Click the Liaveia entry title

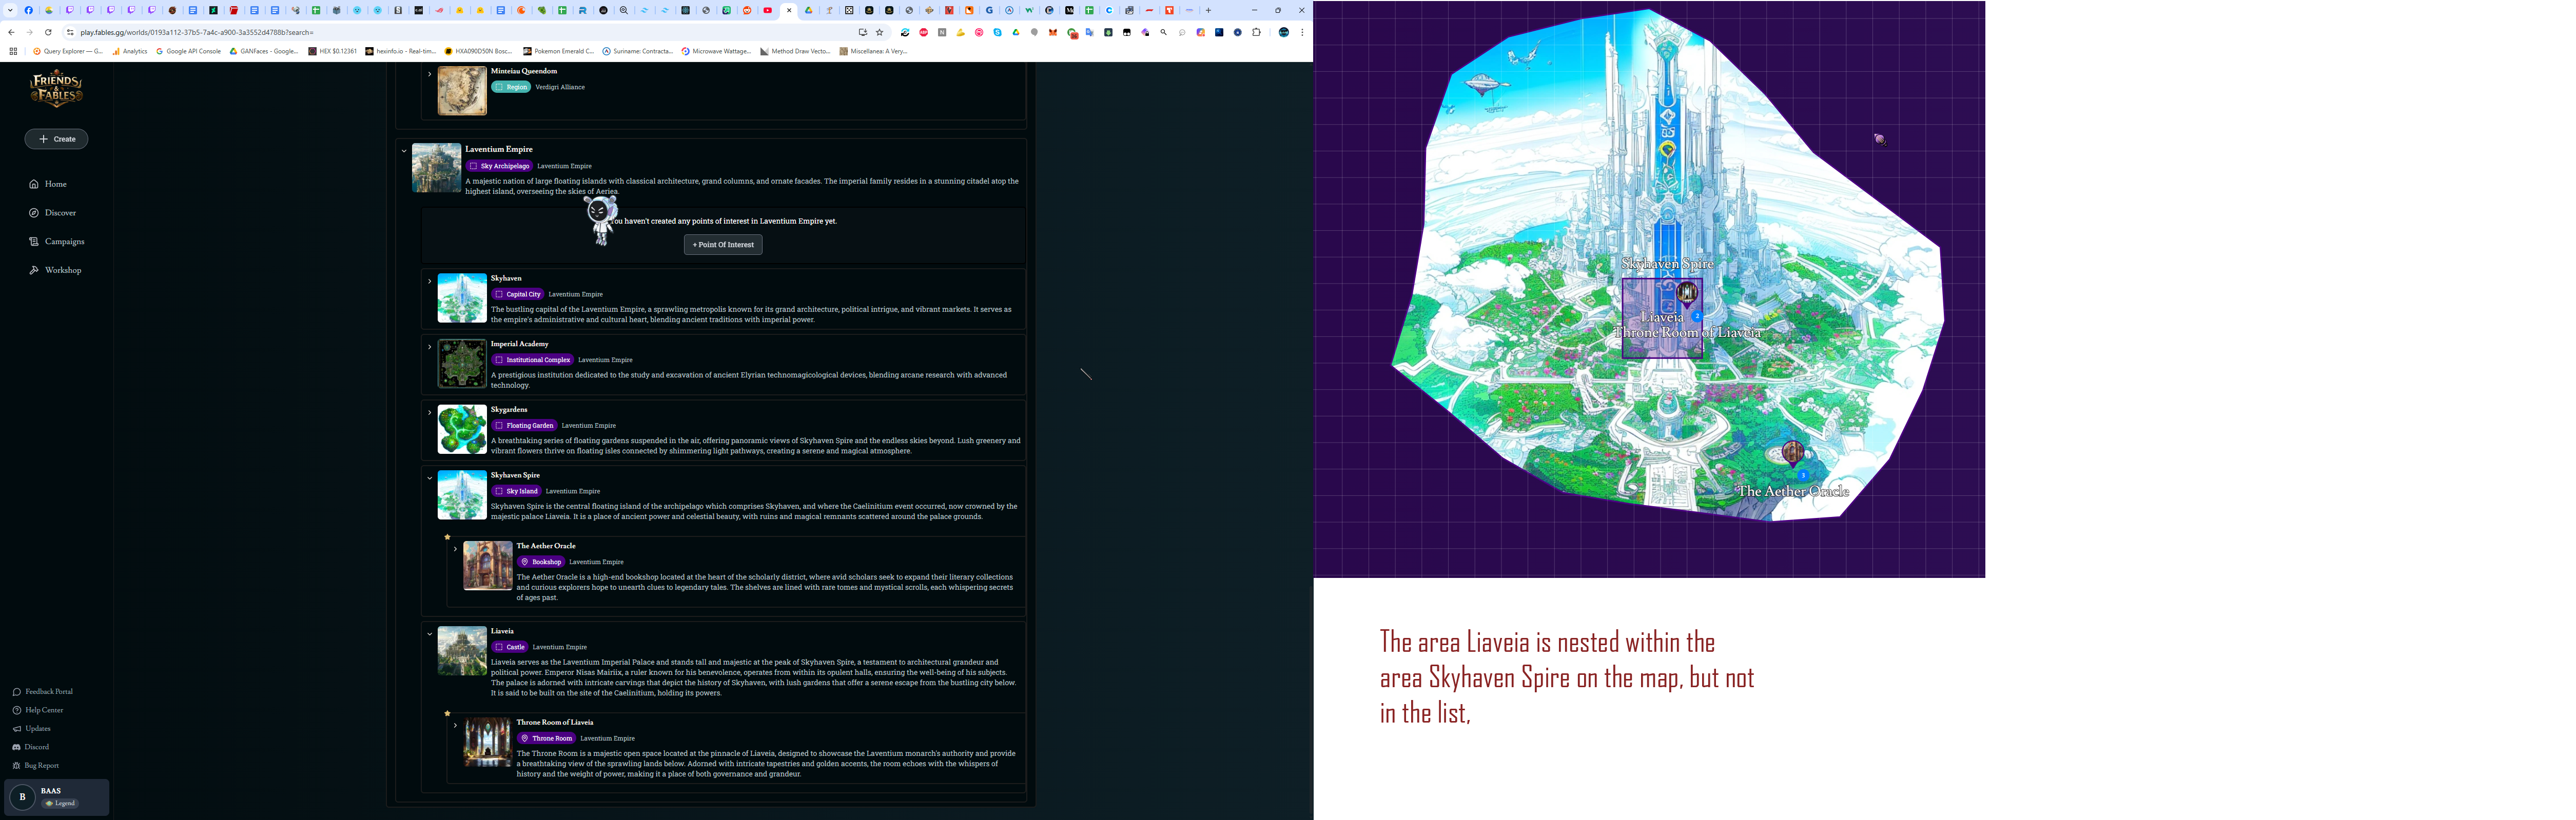pyautogui.click(x=502, y=631)
